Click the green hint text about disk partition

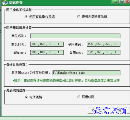pos(66,80)
